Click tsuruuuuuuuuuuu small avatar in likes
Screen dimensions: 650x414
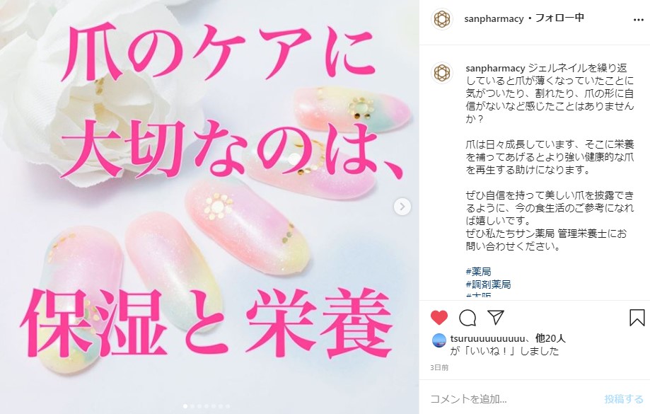pyautogui.click(x=439, y=340)
